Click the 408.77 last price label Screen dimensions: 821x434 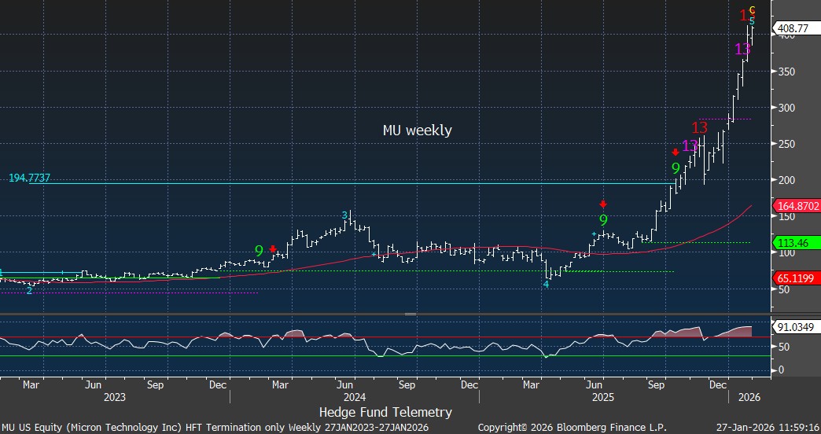tap(794, 29)
